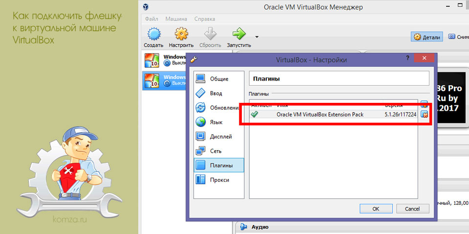
Task: Select the Обновления settings category
Action: [x=219, y=108]
